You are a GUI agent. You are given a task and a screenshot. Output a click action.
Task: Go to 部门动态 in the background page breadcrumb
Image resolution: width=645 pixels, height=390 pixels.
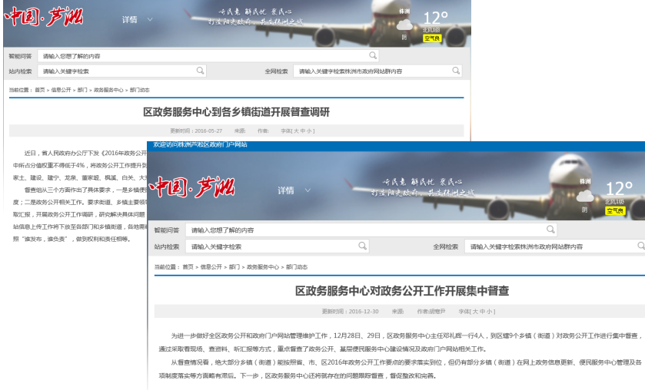[139, 90]
